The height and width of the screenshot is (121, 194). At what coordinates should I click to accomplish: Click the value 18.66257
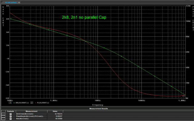point(59,116)
